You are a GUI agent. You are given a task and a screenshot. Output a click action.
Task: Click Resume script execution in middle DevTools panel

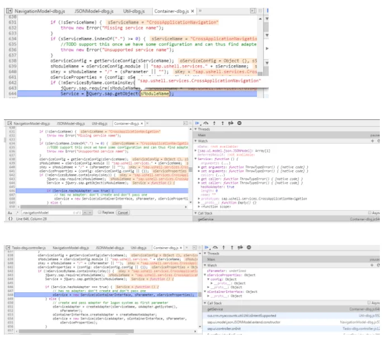coord(197,123)
